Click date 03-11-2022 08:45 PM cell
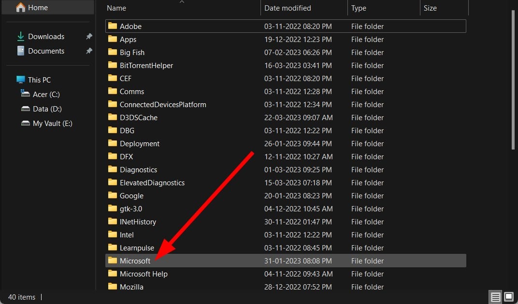Viewport: 518px width, 304px height. pos(298,248)
